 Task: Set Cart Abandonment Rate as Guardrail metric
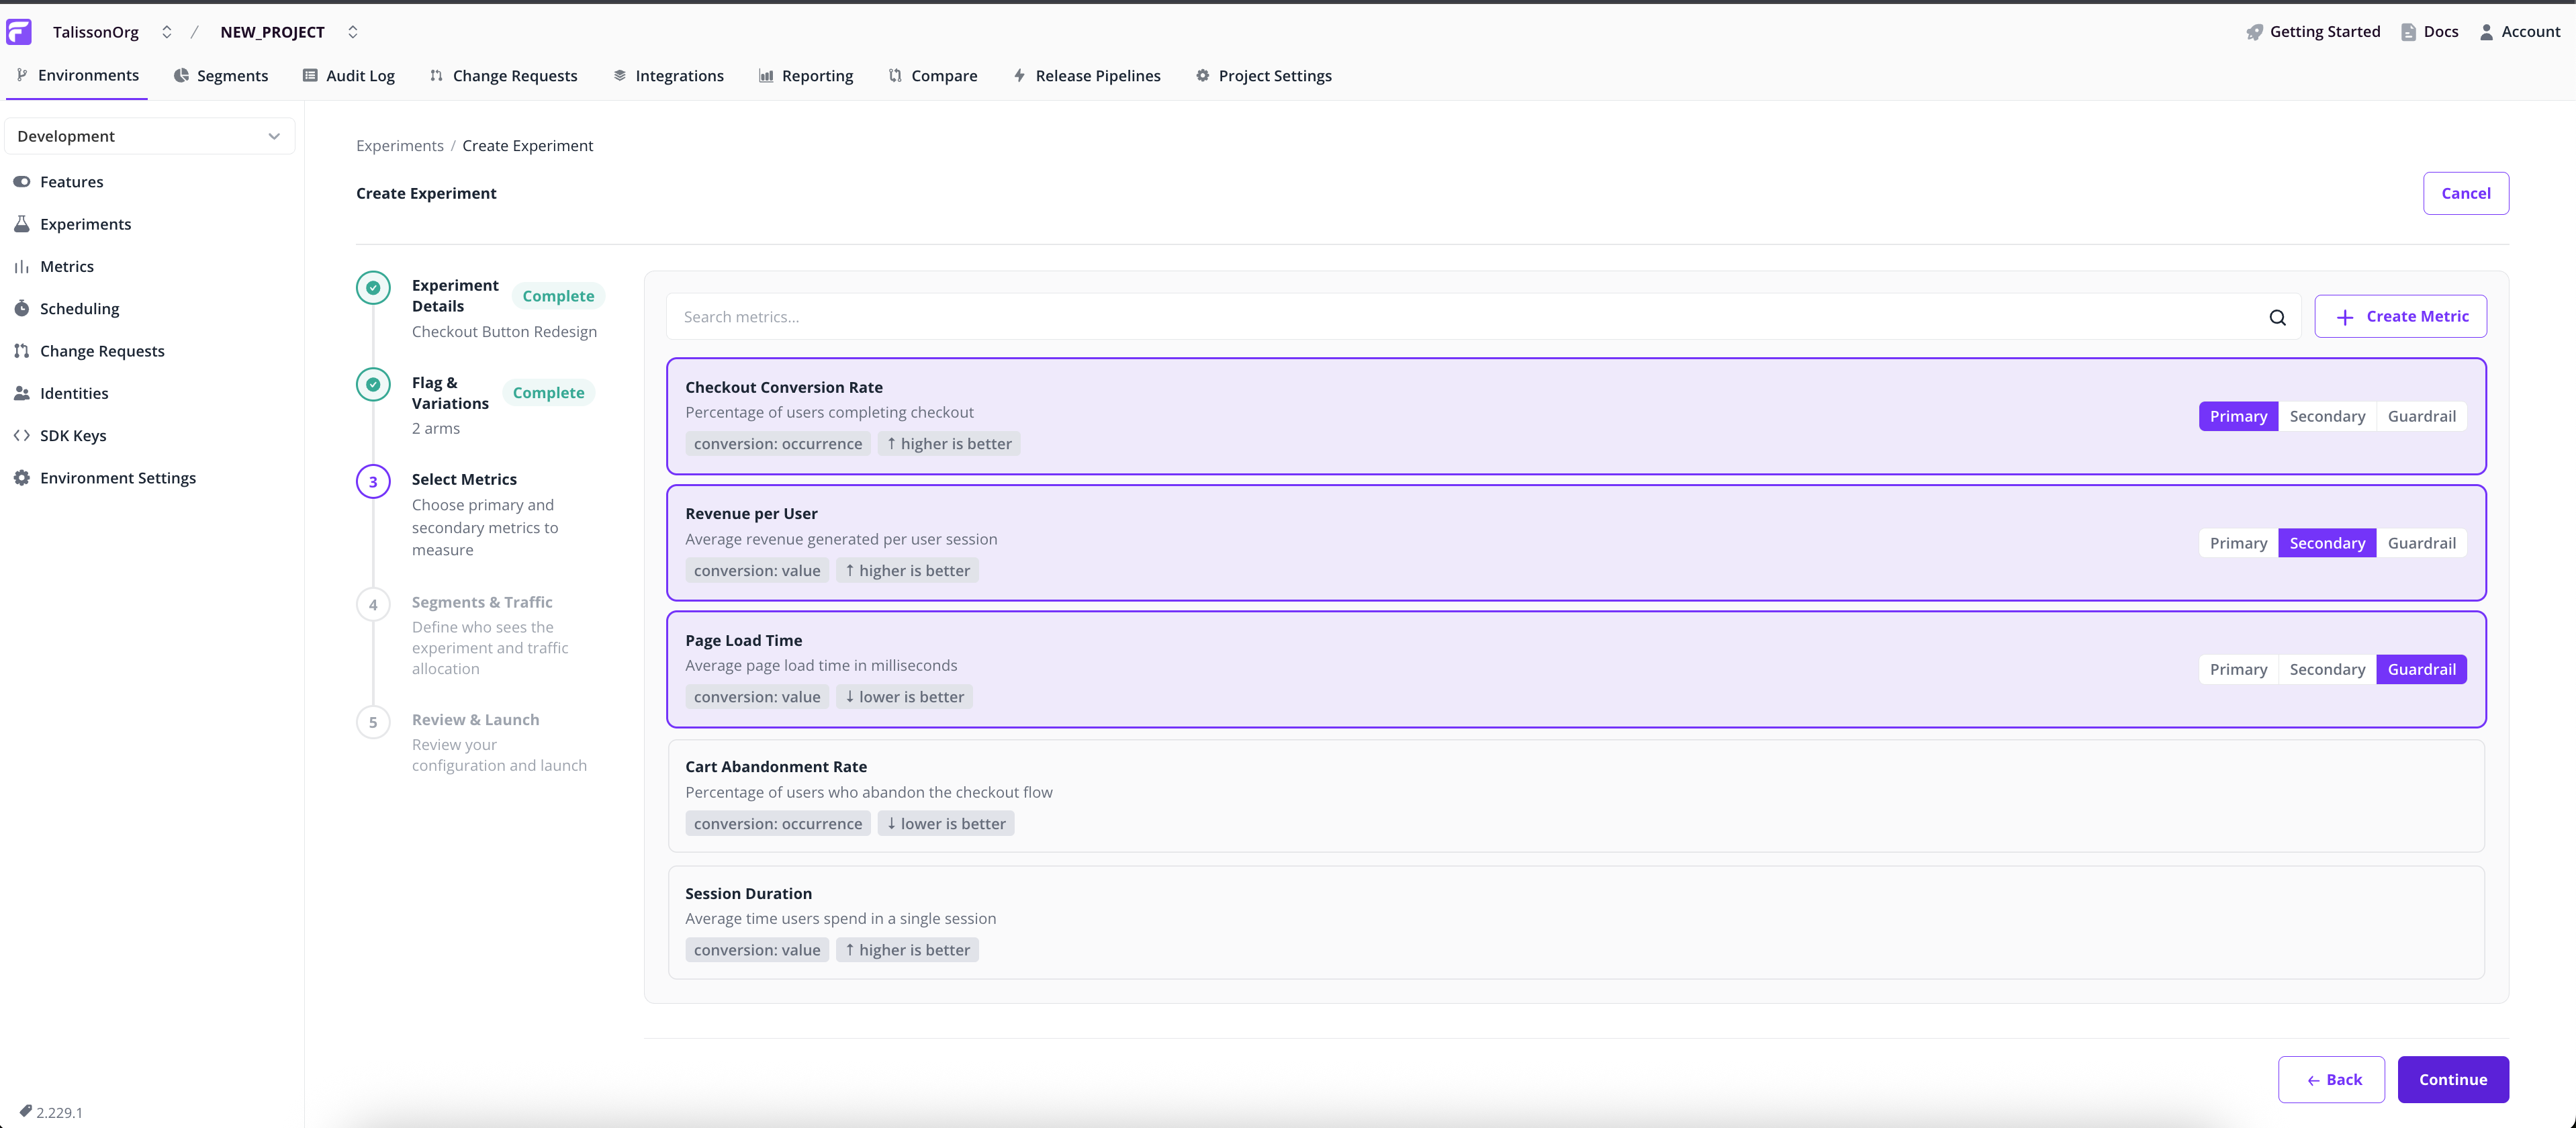coord(2422,796)
